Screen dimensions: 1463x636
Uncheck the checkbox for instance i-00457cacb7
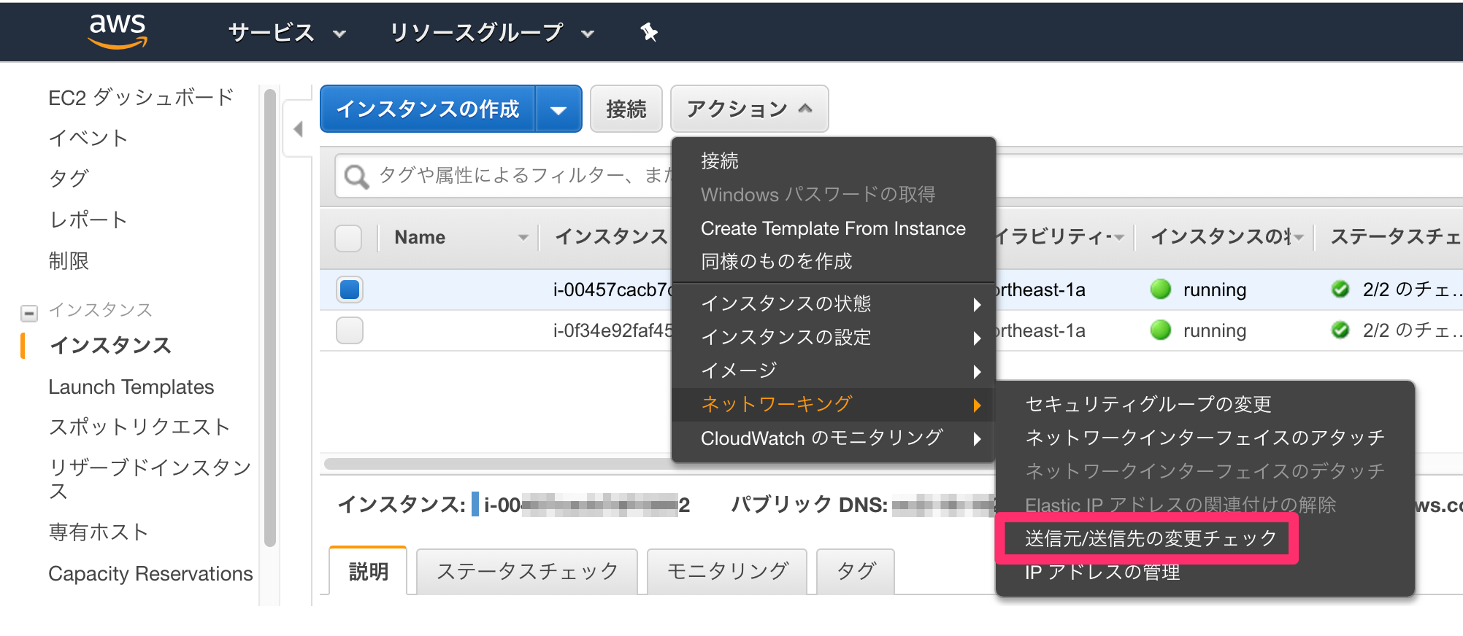350,290
